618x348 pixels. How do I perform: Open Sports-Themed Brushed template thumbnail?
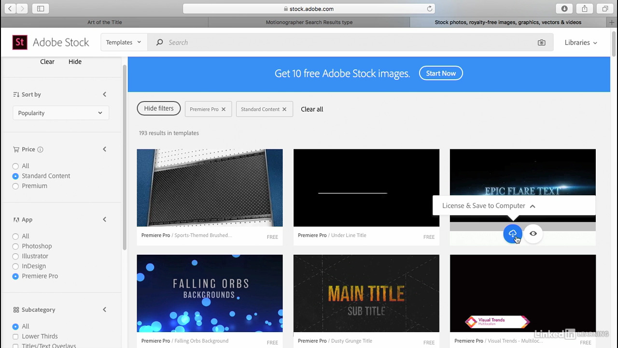[x=210, y=188]
